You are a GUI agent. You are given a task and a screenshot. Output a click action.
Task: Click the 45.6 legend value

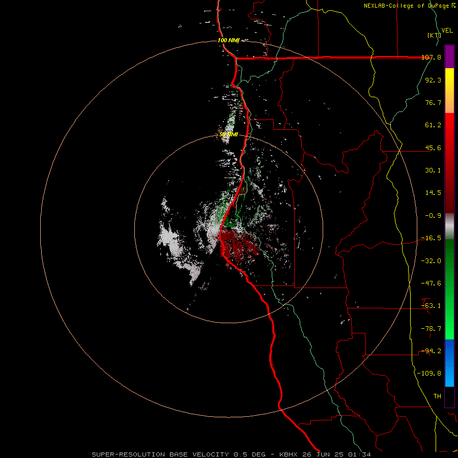(x=433, y=148)
